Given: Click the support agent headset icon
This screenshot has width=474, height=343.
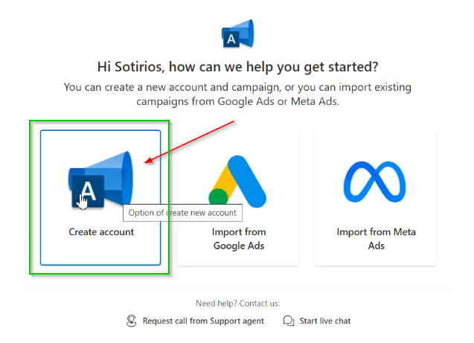Looking at the screenshot, I should [x=132, y=321].
